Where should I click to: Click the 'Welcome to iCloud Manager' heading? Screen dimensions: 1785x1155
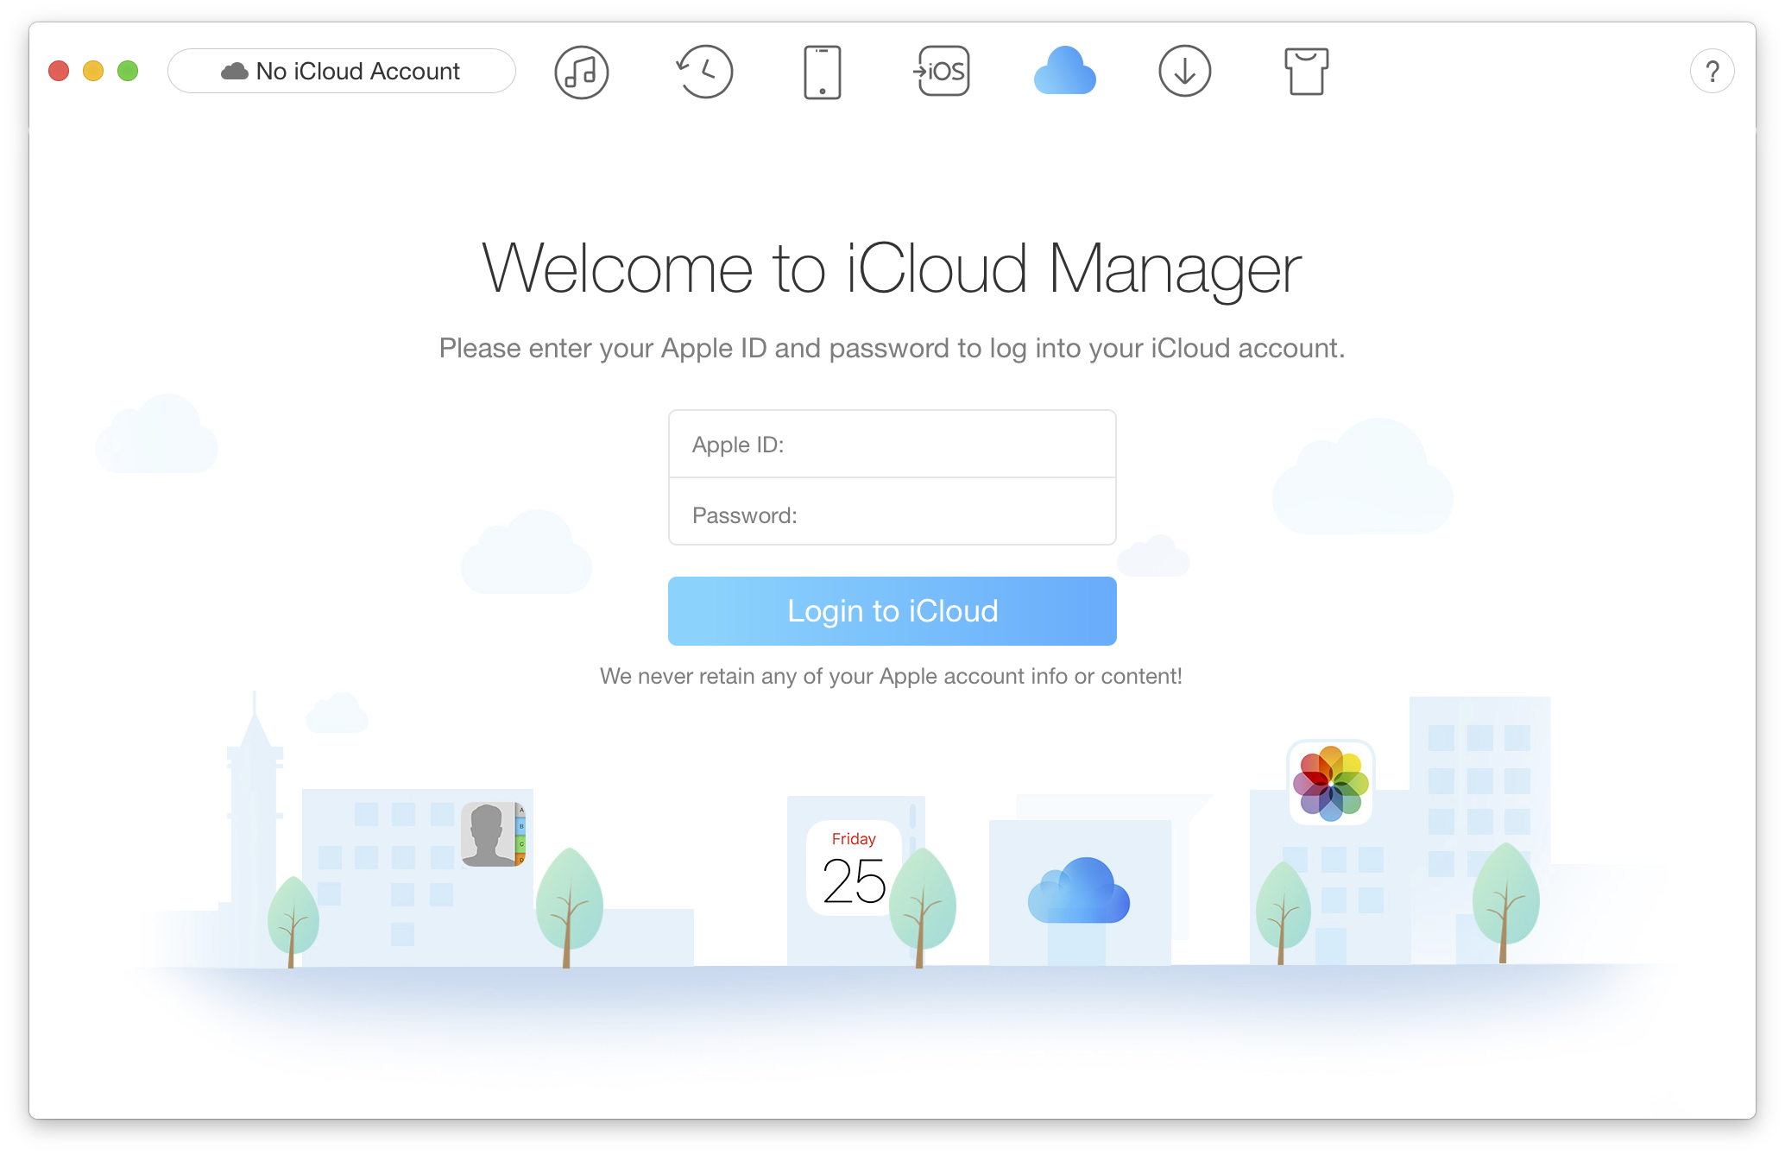tap(892, 269)
